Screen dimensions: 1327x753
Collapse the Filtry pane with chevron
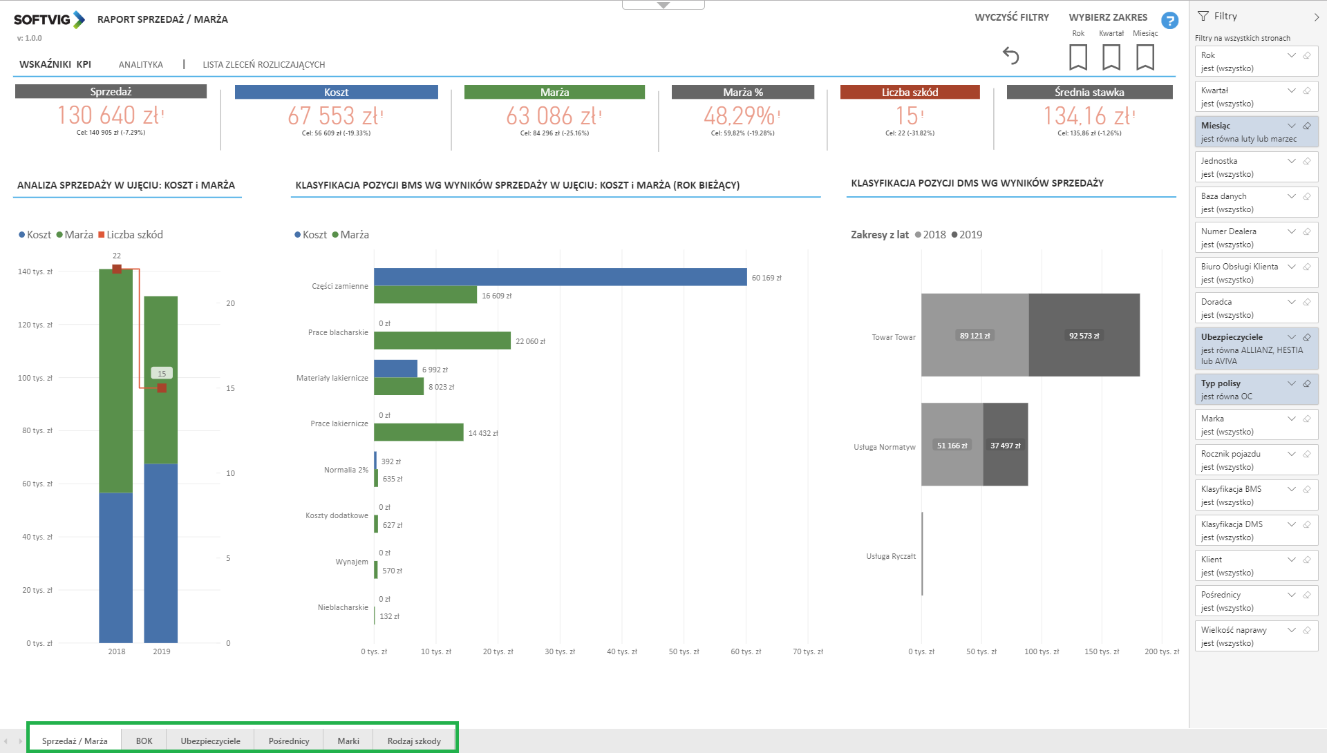click(x=1315, y=17)
